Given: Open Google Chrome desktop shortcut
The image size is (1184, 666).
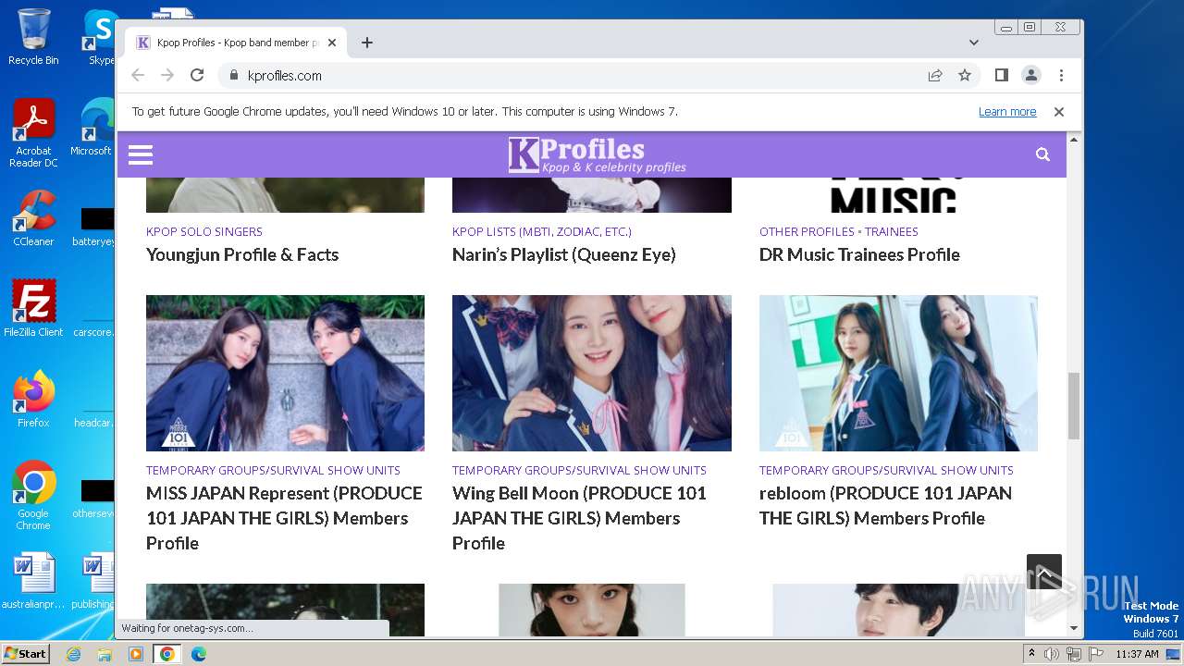Looking at the screenshot, I should (33, 496).
